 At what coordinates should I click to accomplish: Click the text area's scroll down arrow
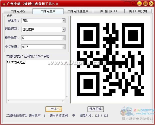tap(67, 97)
